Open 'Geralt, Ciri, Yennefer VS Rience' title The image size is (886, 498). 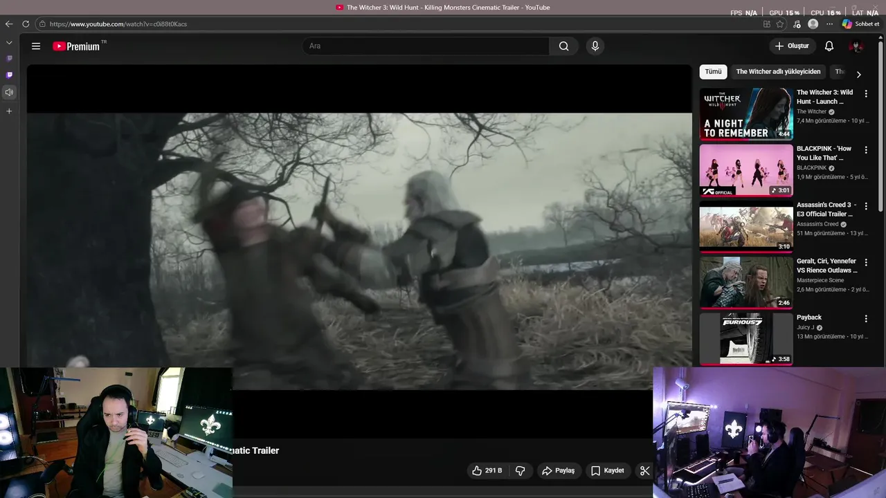[x=826, y=266]
